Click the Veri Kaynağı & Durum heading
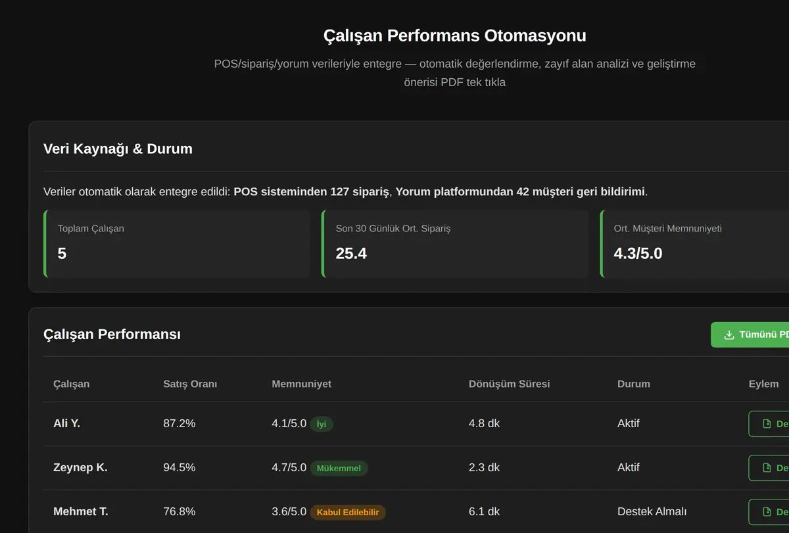This screenshot has width=789, height=533. click(x=118, y=149)
